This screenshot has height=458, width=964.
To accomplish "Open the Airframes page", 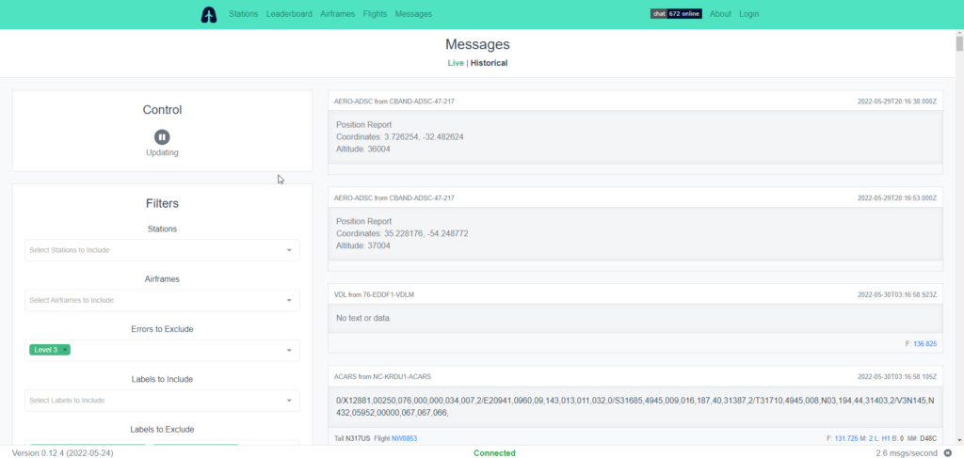I will point(338,13).
